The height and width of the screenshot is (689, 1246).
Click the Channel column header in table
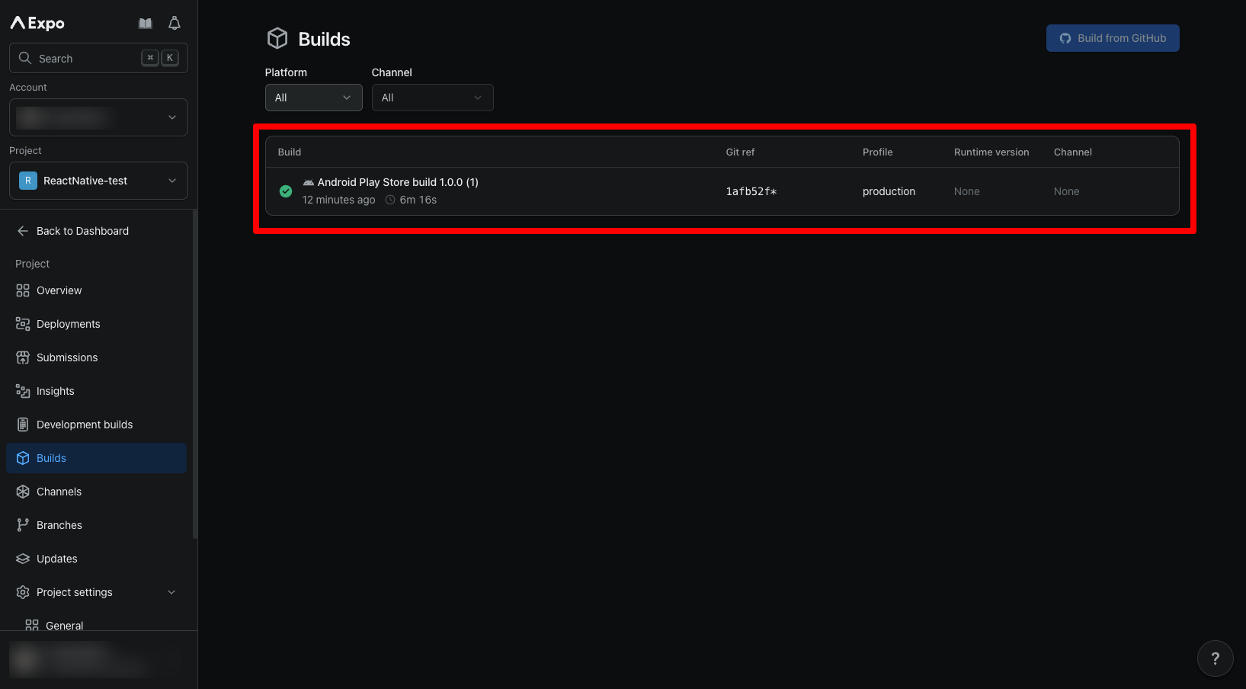tap(1072, 152)
